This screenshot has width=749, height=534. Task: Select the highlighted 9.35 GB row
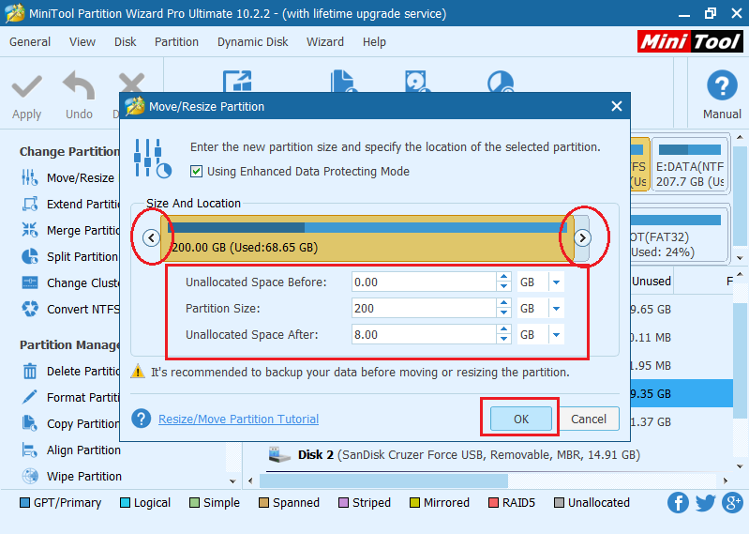pyautogui.click(x=682, y=393)
